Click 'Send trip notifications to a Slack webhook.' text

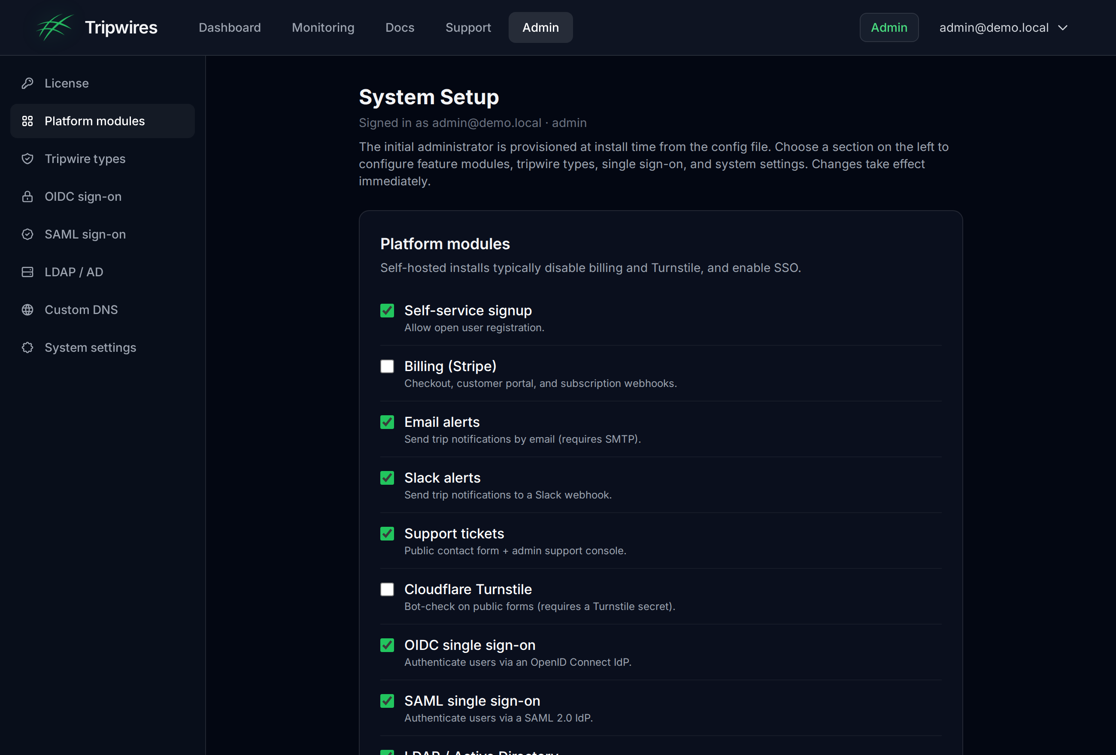pos(508,495)
